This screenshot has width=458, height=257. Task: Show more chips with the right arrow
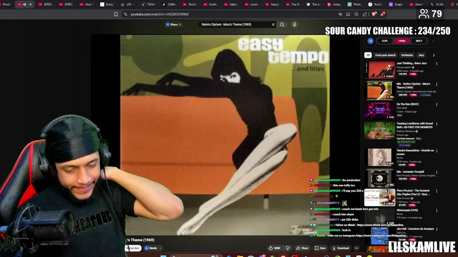click(434, 55)
